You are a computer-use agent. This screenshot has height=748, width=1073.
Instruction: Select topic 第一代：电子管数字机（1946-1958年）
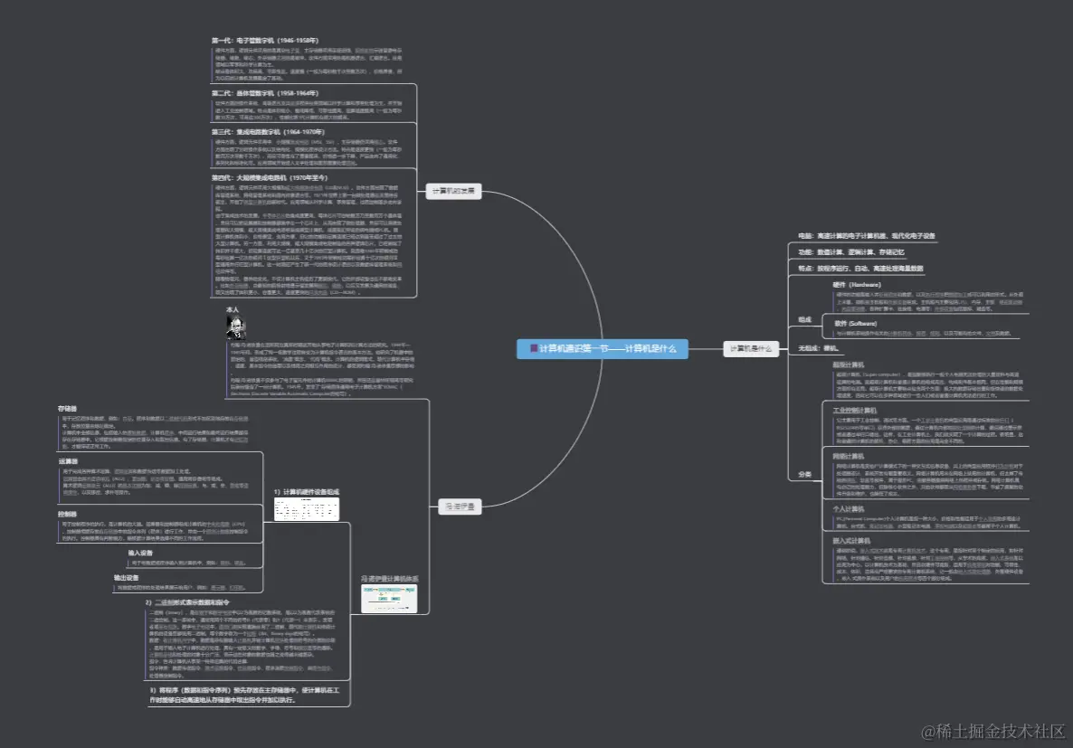[x=265, y=41]
